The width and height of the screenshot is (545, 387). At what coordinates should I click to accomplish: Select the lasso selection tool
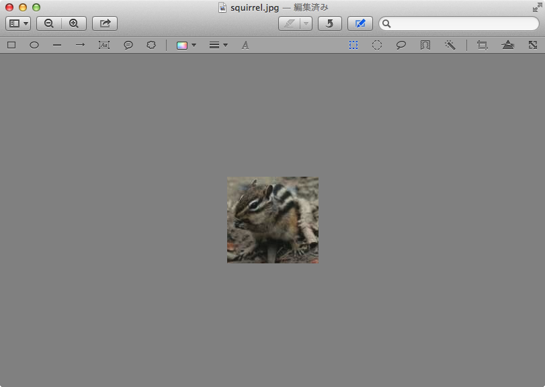click(x=401, y=45)
